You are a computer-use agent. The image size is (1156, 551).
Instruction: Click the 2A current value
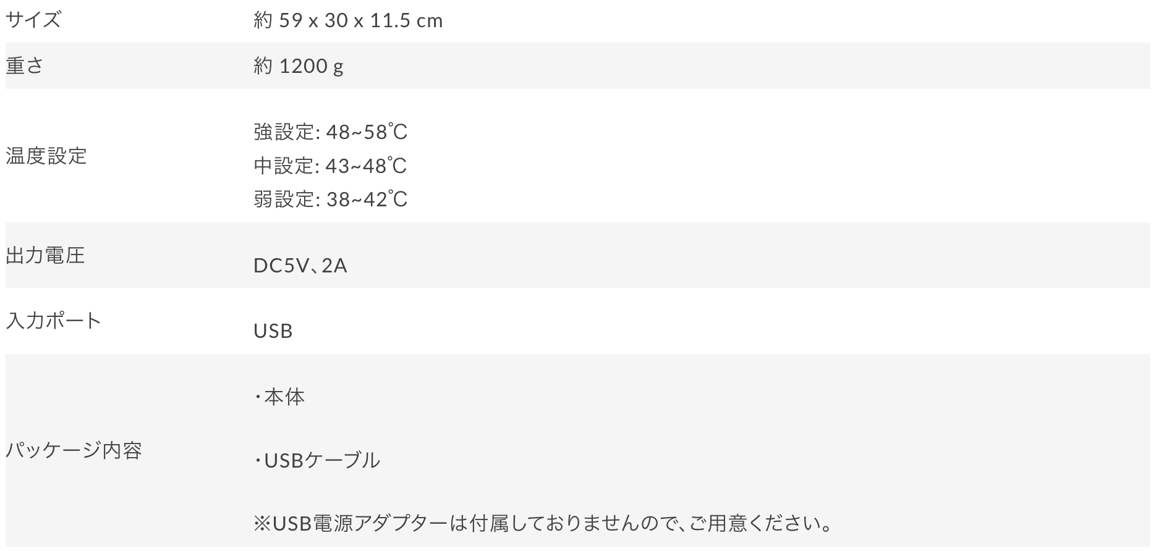click(334, 266)
